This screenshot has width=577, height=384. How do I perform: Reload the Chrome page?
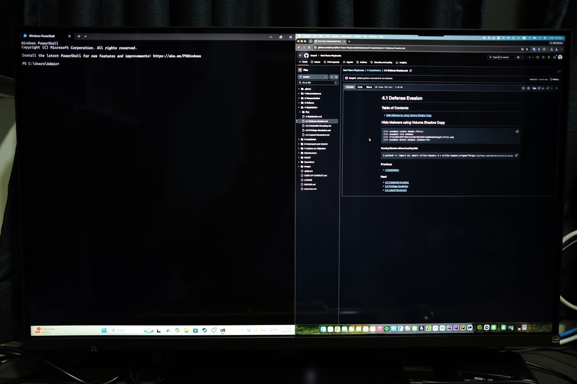(x=309, y=48)
